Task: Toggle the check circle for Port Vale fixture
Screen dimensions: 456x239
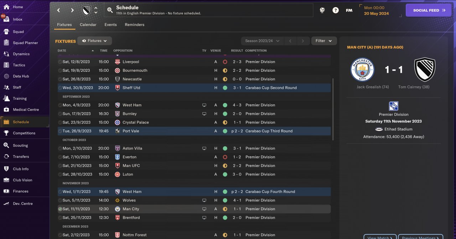Action: 60,131
